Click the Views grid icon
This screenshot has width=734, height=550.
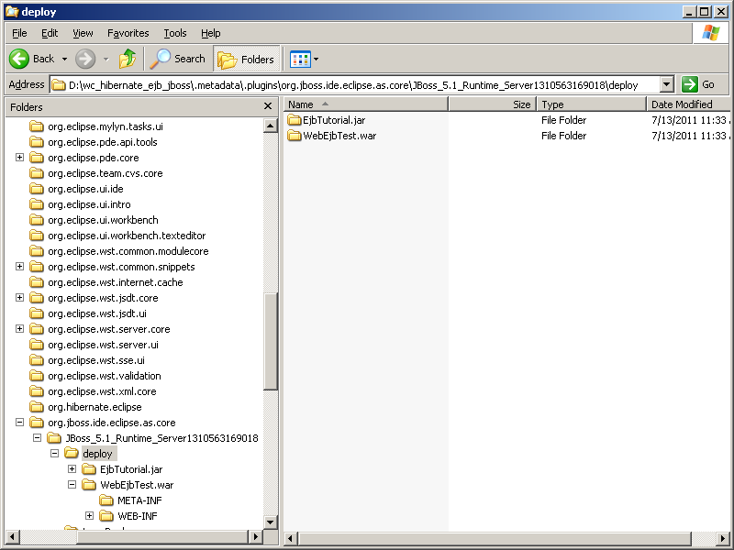click(x=300, y=60)
